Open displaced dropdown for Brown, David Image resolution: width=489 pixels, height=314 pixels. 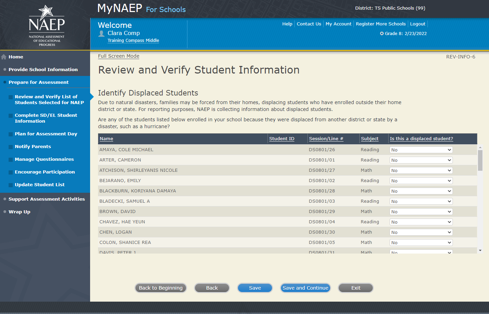(421, 212)
